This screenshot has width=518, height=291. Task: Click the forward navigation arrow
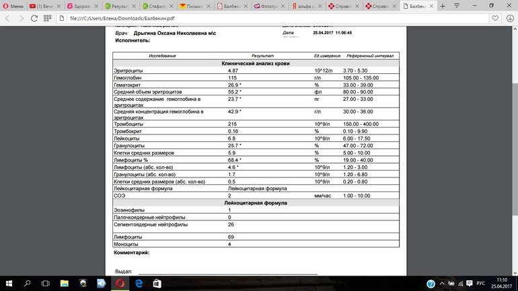click(22, 19)
